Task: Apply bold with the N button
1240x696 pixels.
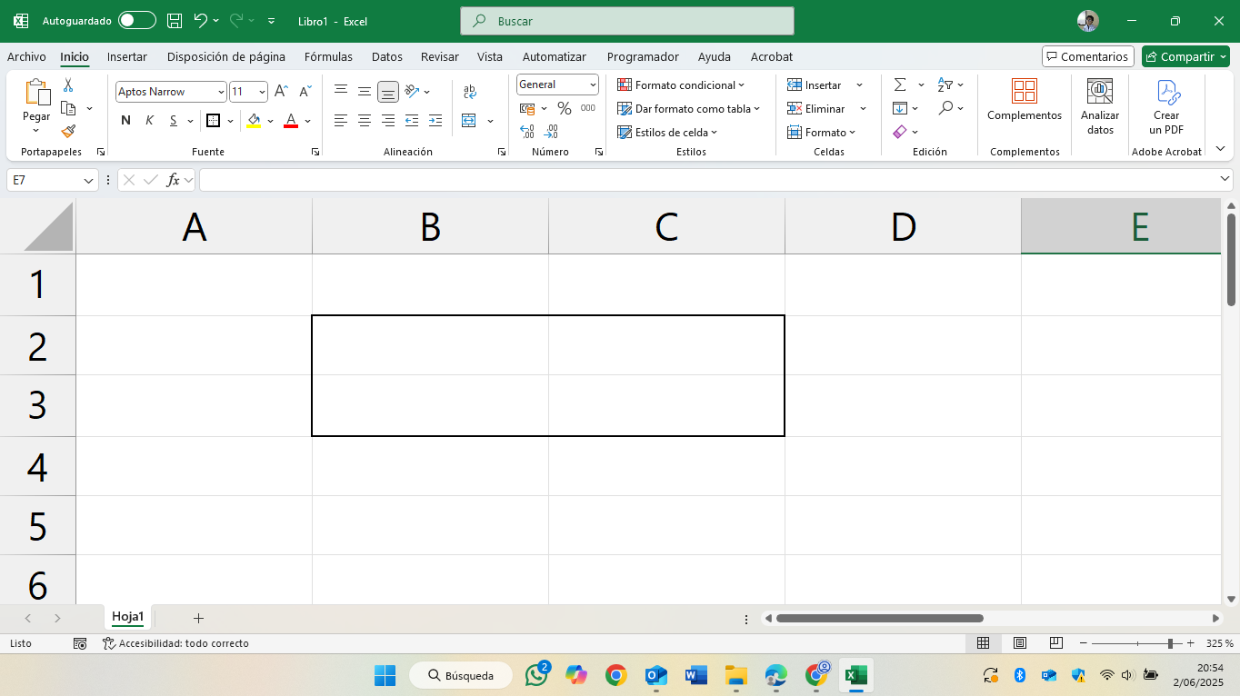Action: click(x=125, y=120)
